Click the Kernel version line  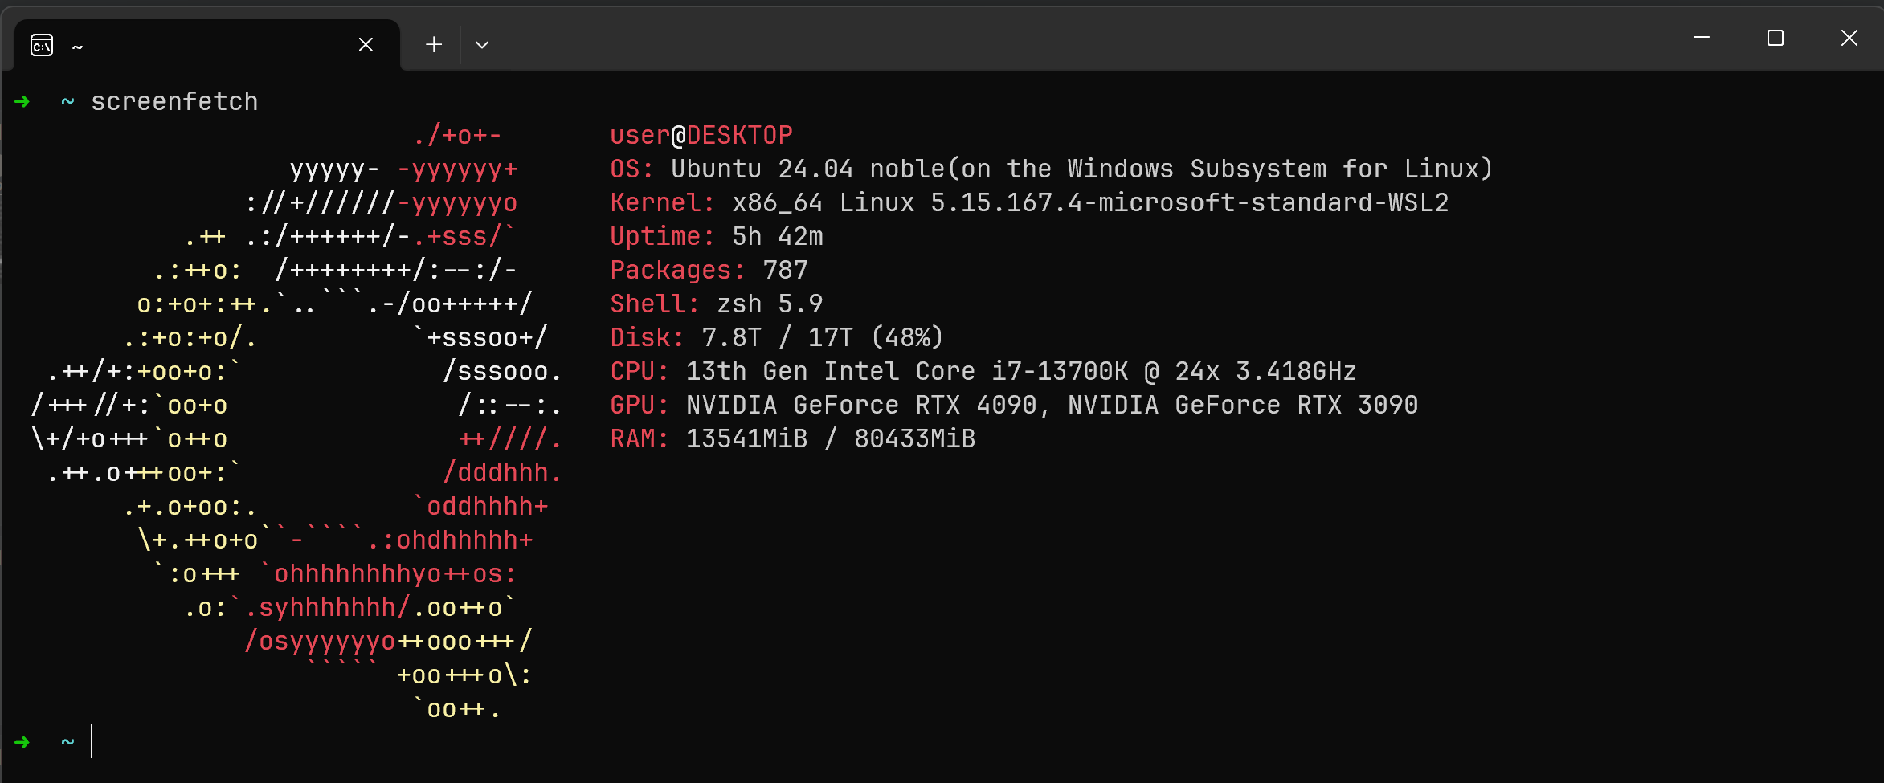pyautogui.click(x=1029, y=202)
